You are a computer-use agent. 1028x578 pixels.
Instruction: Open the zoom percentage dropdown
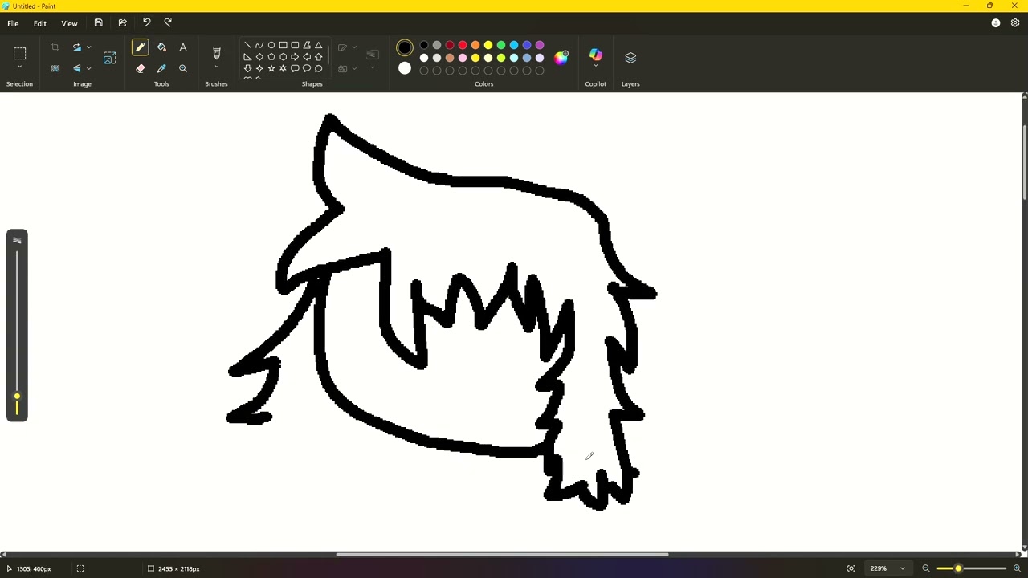tap(903, 568)
